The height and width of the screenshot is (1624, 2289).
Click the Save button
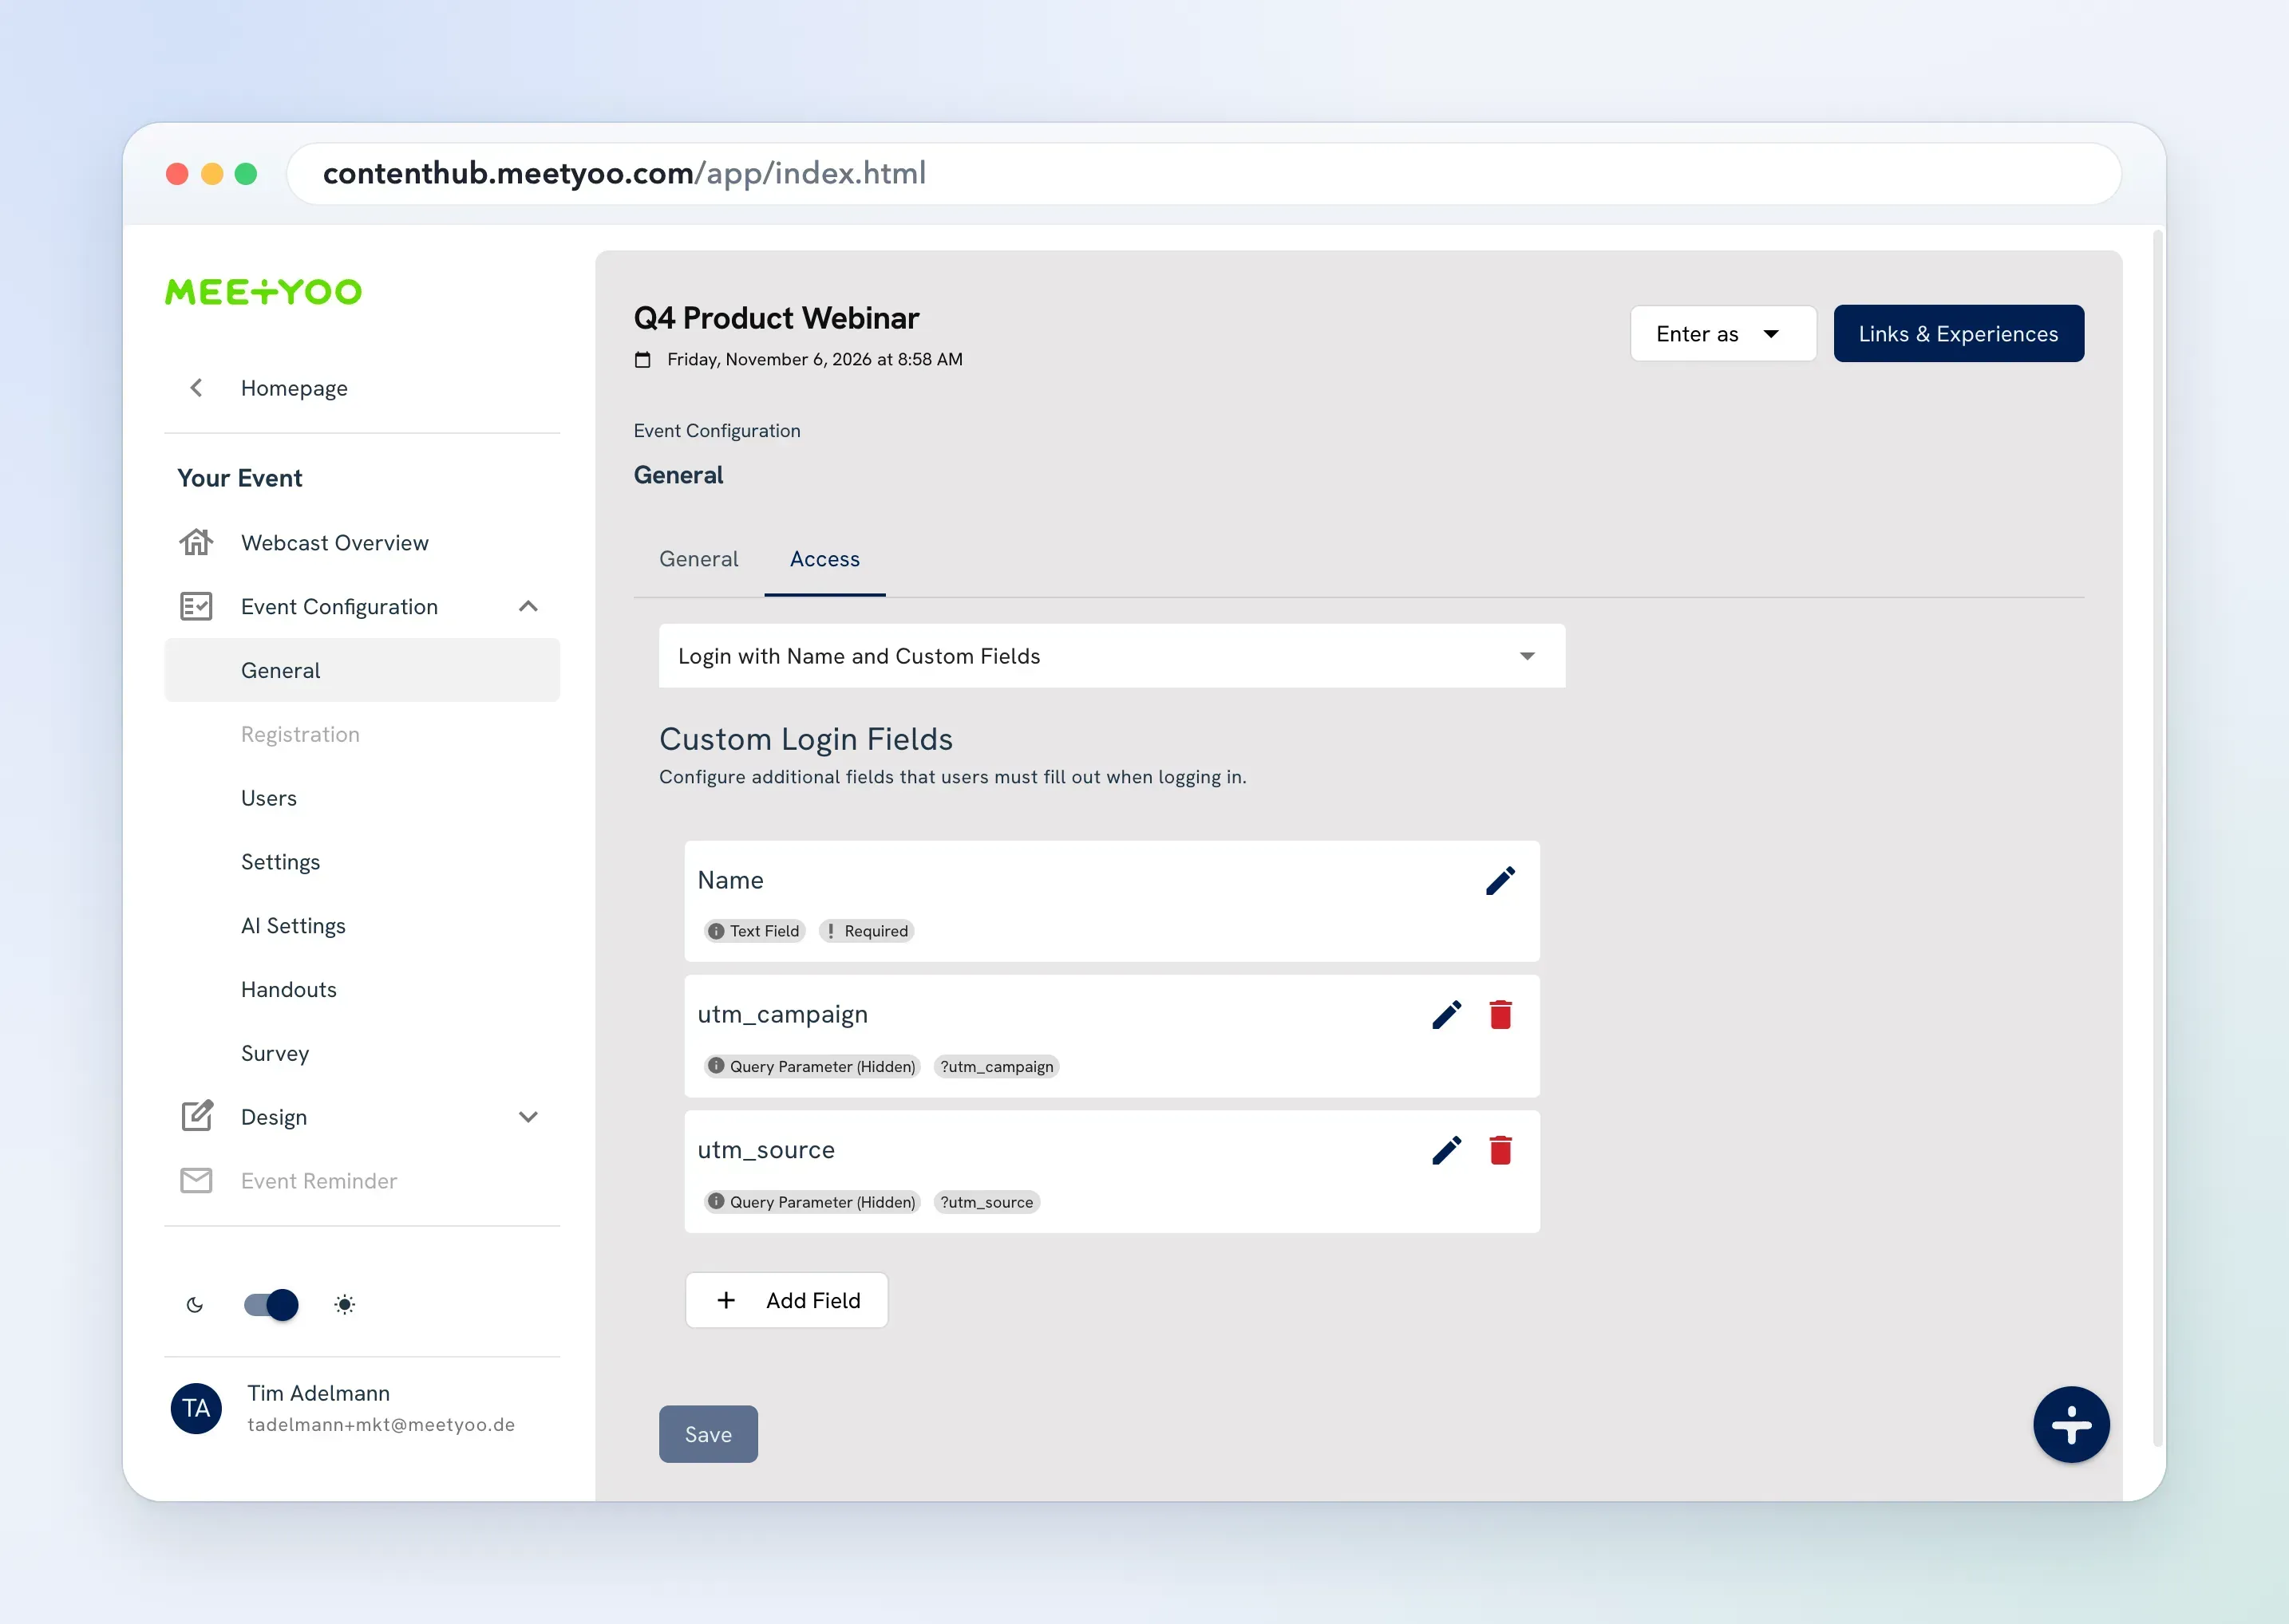pos(708,1434)
